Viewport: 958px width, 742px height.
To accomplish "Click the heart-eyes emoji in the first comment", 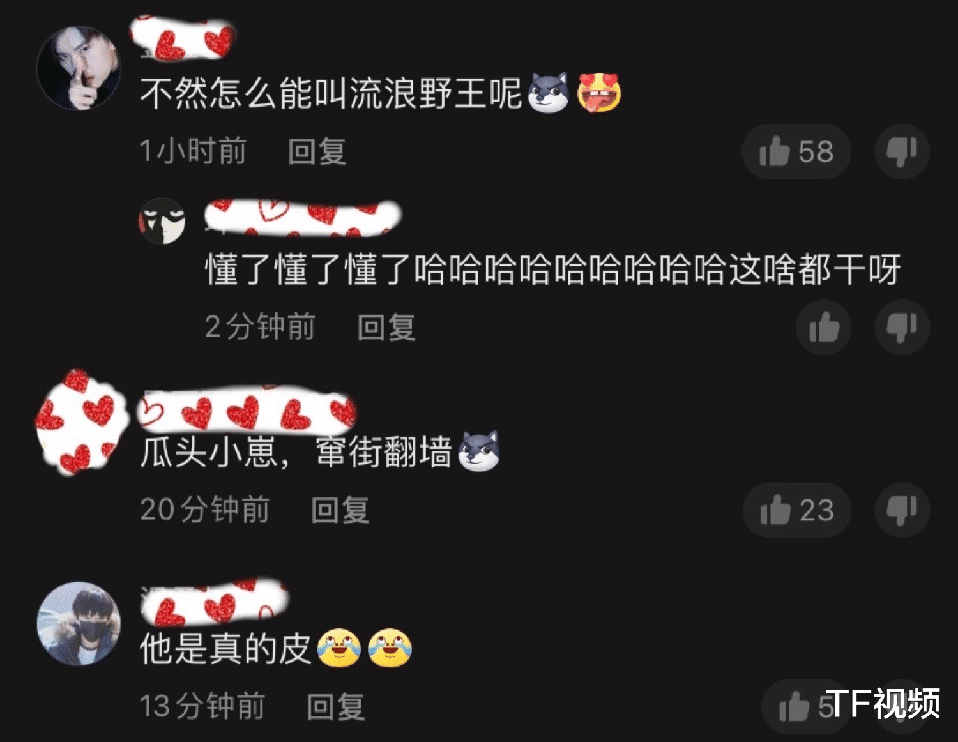I will (x=599, y=93).
